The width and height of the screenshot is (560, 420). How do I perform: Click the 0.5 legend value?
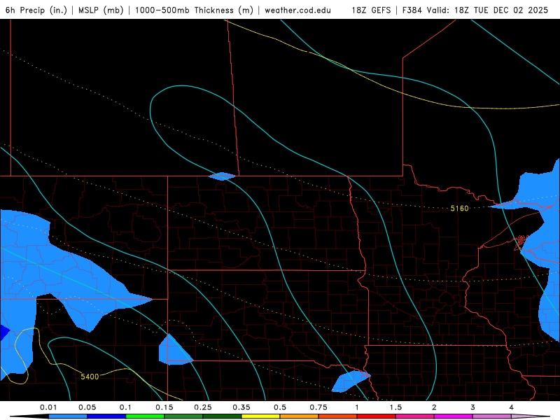coord(280,407)
